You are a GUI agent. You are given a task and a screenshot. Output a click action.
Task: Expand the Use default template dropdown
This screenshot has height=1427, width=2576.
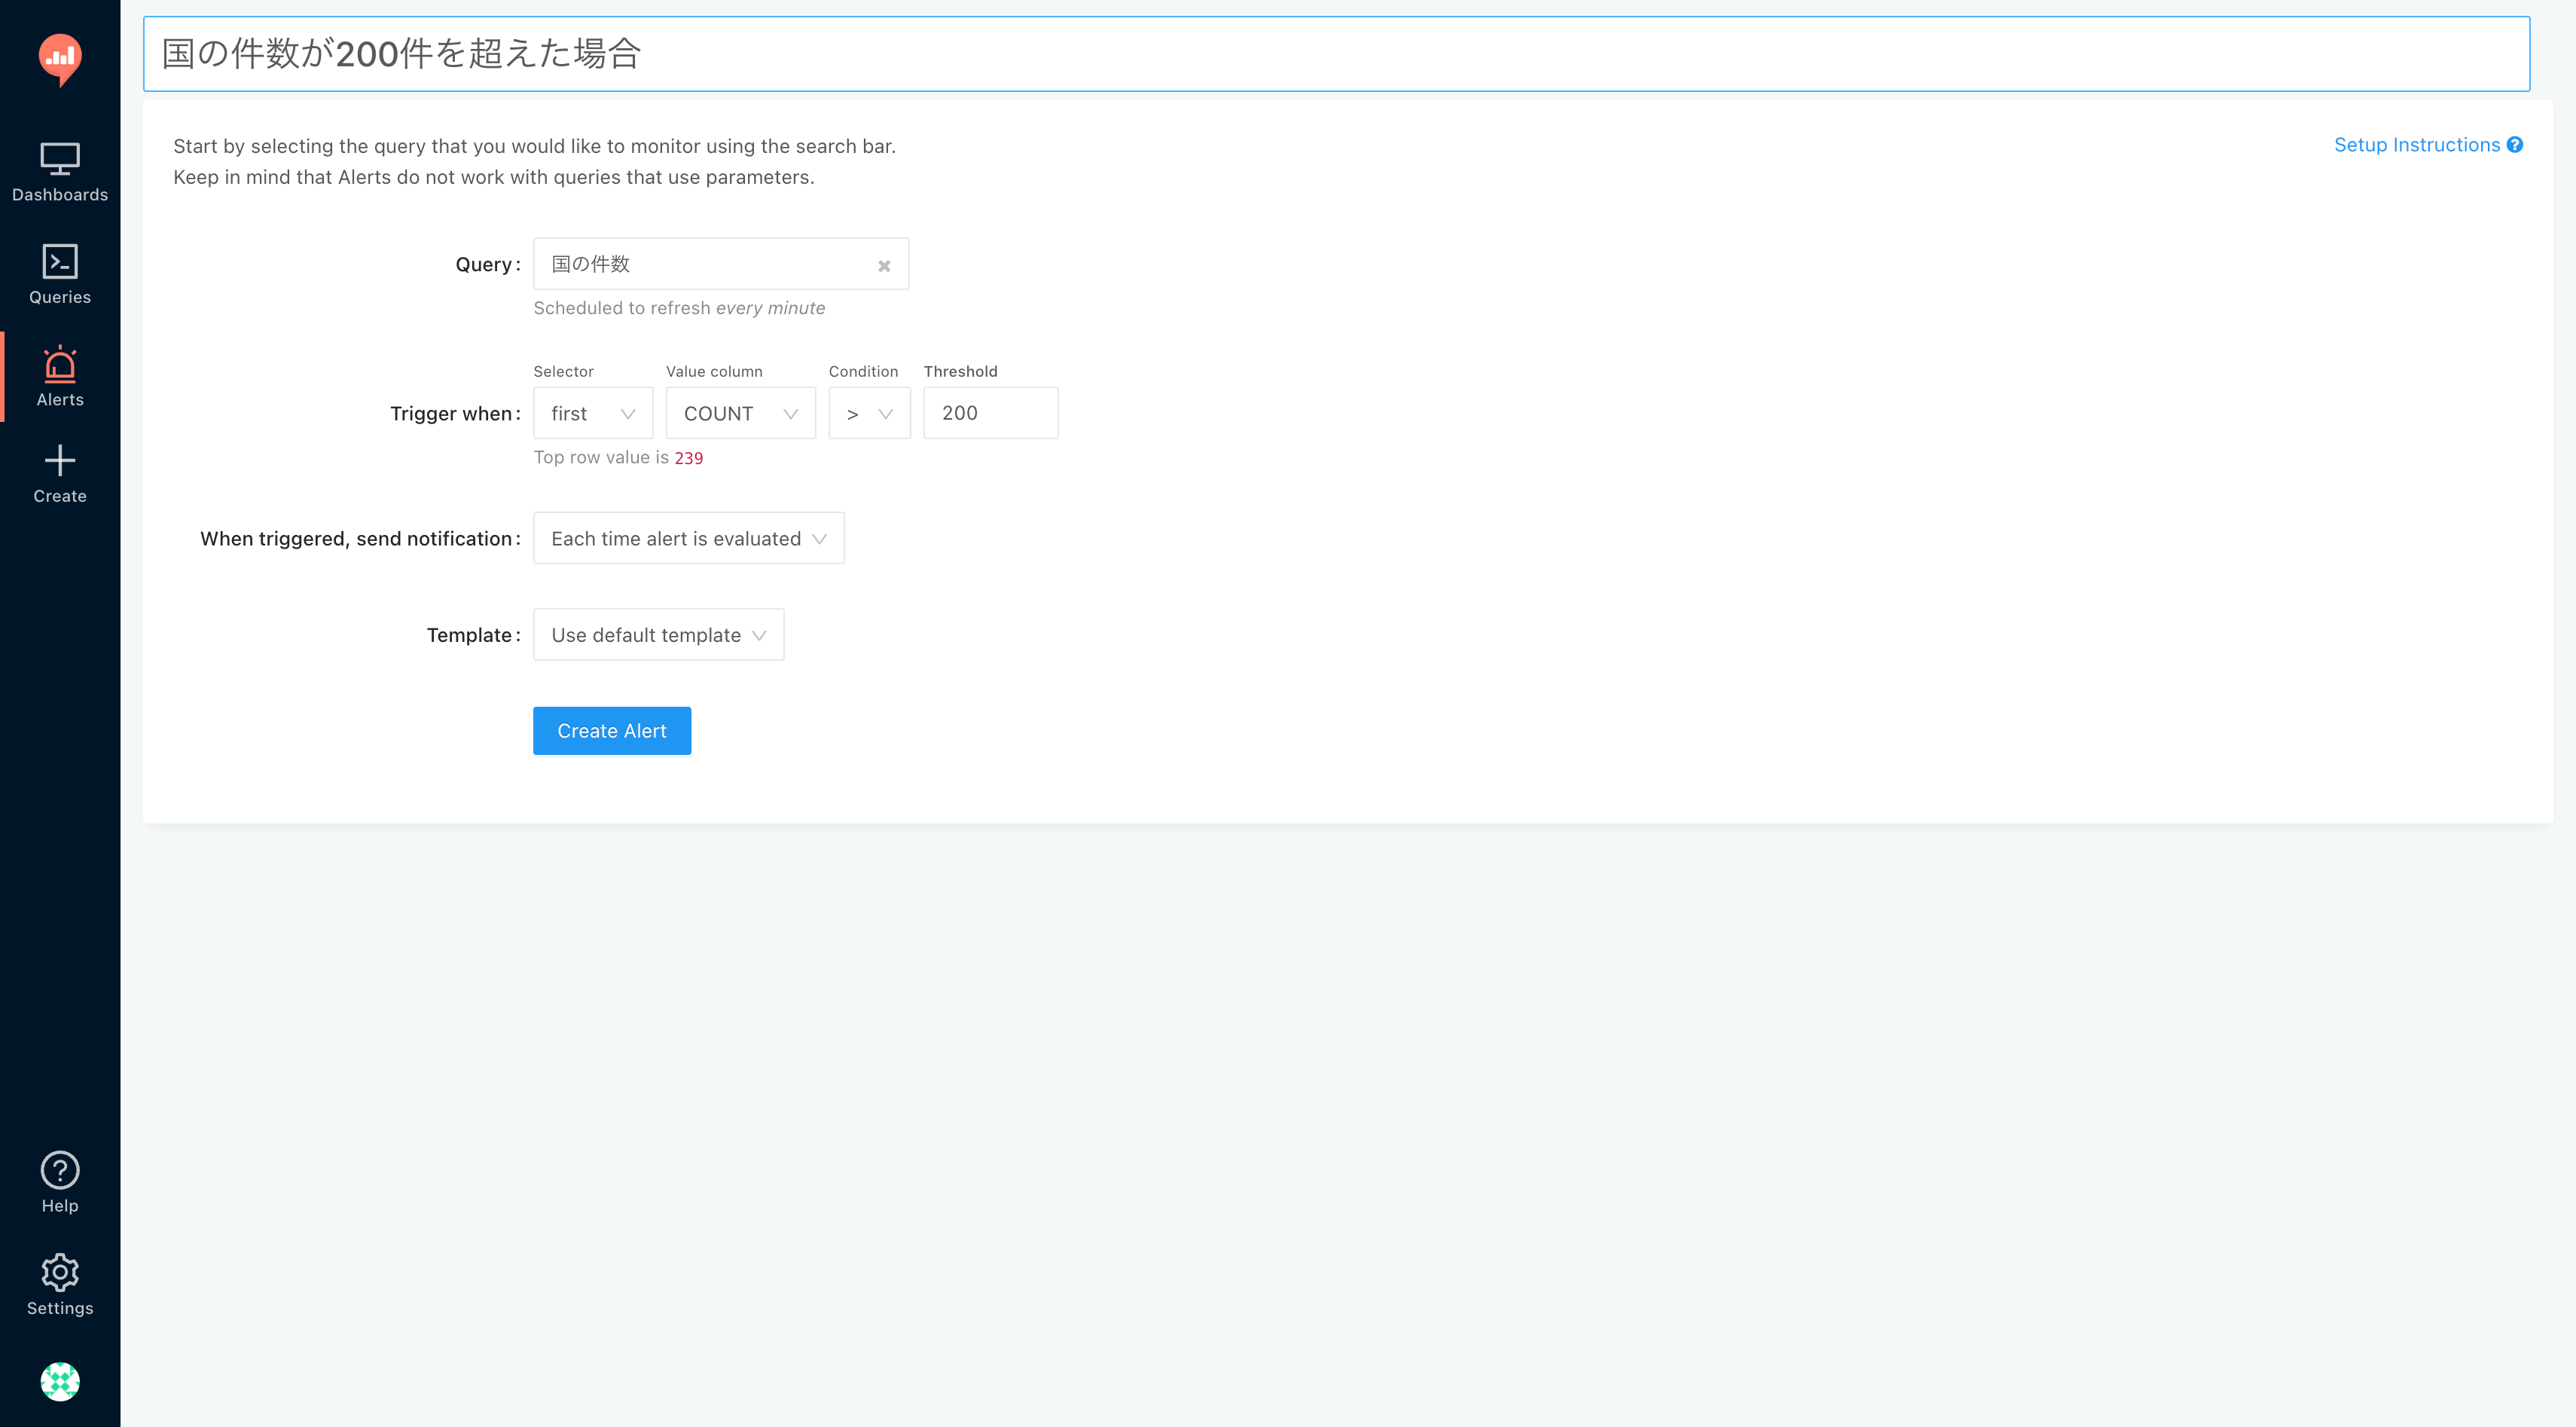(658, 635)
